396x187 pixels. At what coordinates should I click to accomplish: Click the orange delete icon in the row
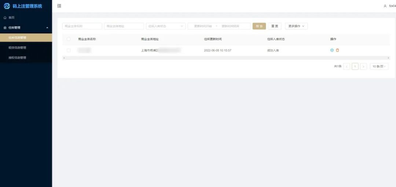coord(338,50)
